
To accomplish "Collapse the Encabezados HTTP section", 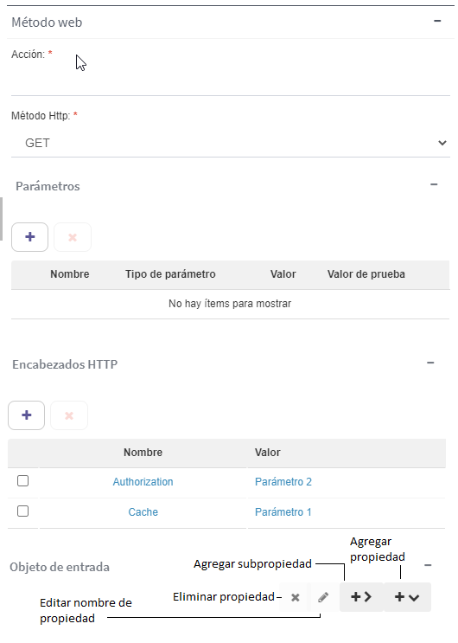I will click(x=430, y=363).
